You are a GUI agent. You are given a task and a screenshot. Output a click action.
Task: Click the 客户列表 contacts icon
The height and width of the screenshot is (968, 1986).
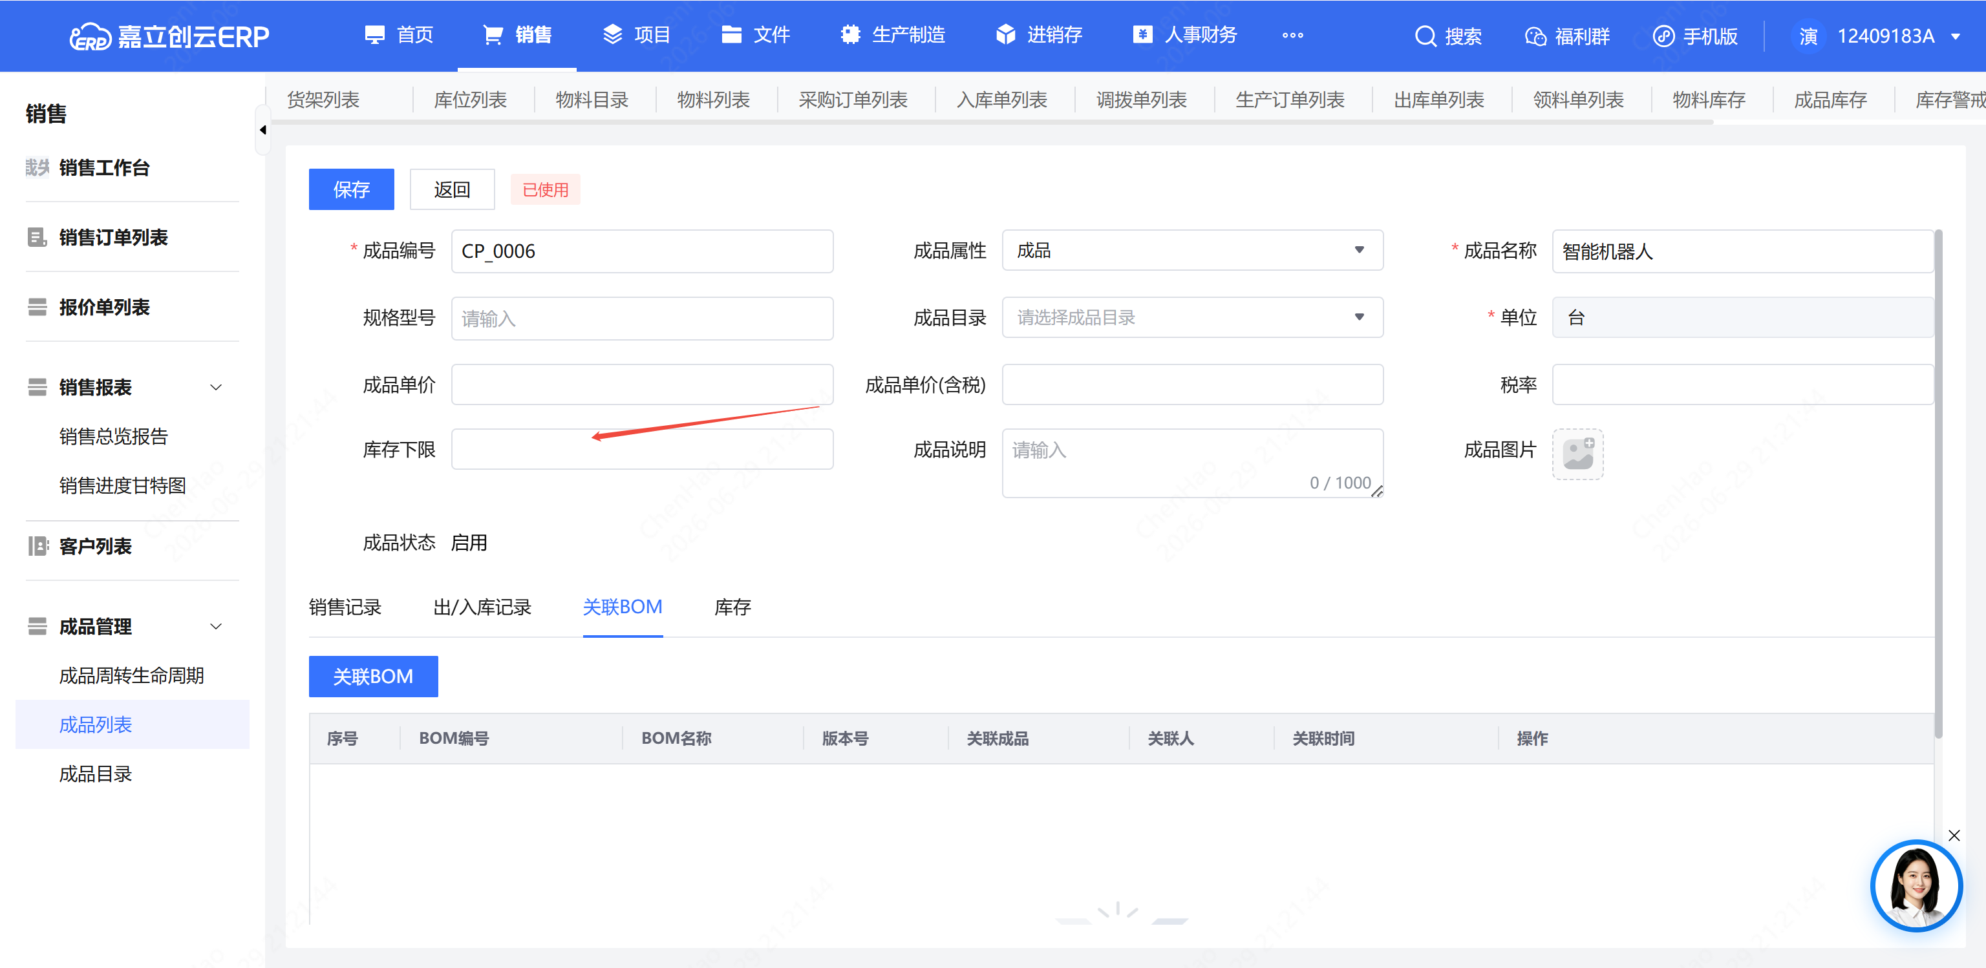[x=37, y=545]
